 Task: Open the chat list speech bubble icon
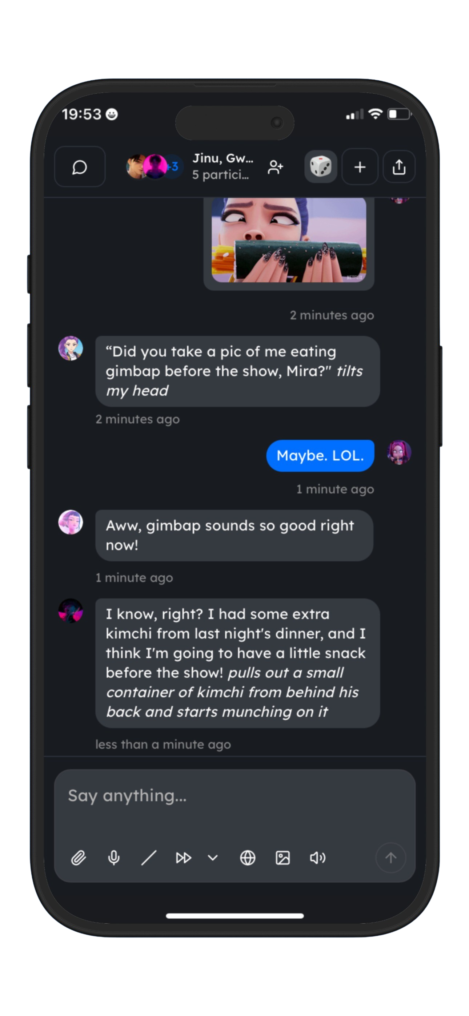(79, 167)
